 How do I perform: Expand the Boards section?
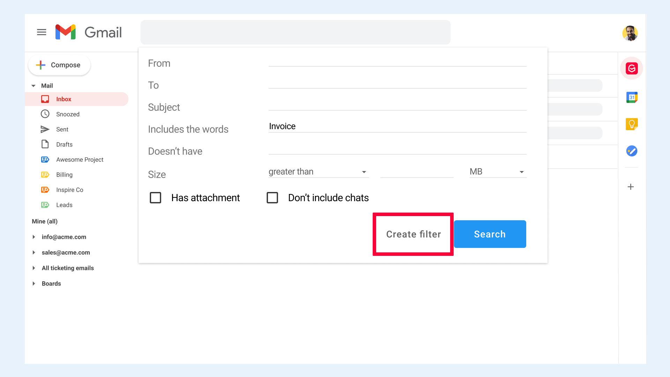[34, 283]
